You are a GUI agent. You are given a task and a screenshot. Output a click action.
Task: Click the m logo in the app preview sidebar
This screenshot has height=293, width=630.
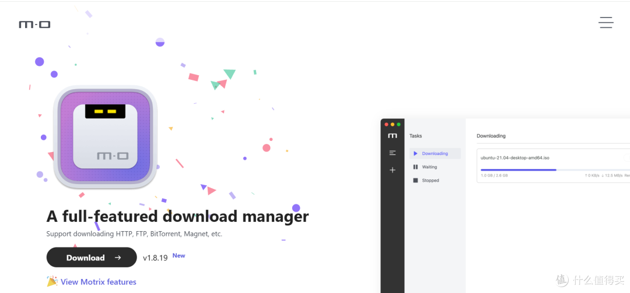coord(393,136)
